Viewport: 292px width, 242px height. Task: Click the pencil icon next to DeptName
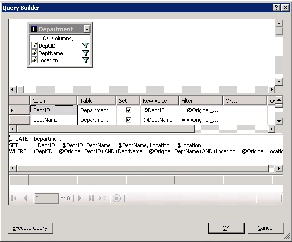point(35,53)
